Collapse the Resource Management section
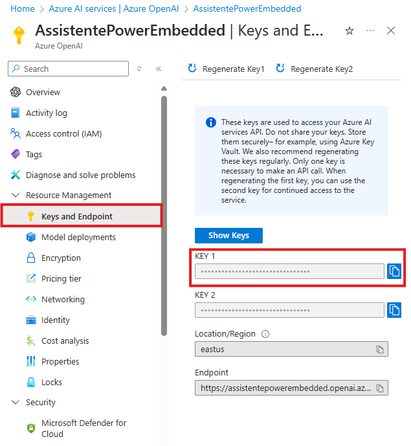 [x=16, y=195]
